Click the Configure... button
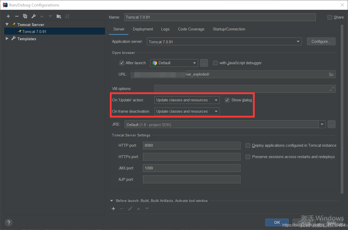The height and width of the screenshot is (230, 348). (x=321, y=42)
